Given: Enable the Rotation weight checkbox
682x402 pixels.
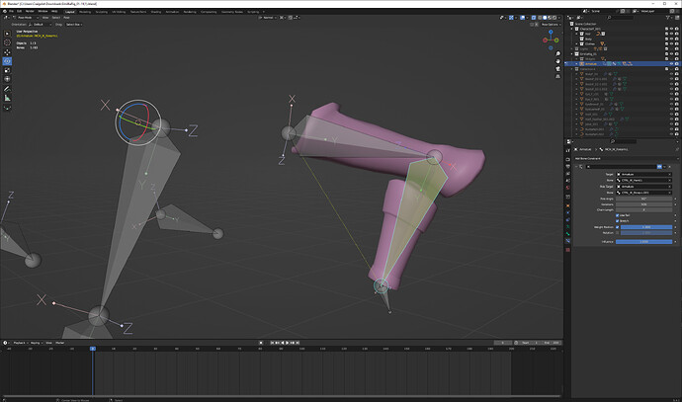Looking at the screenshot, I should pyautogui.click(x=617, y=233).
